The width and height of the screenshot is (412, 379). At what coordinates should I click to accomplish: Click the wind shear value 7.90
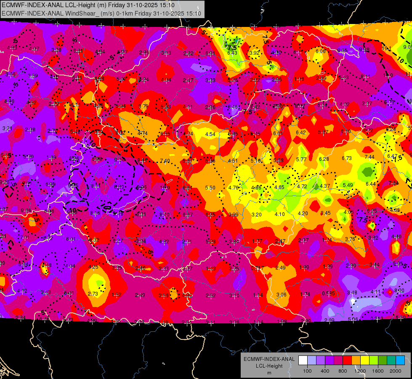(278, 106)
